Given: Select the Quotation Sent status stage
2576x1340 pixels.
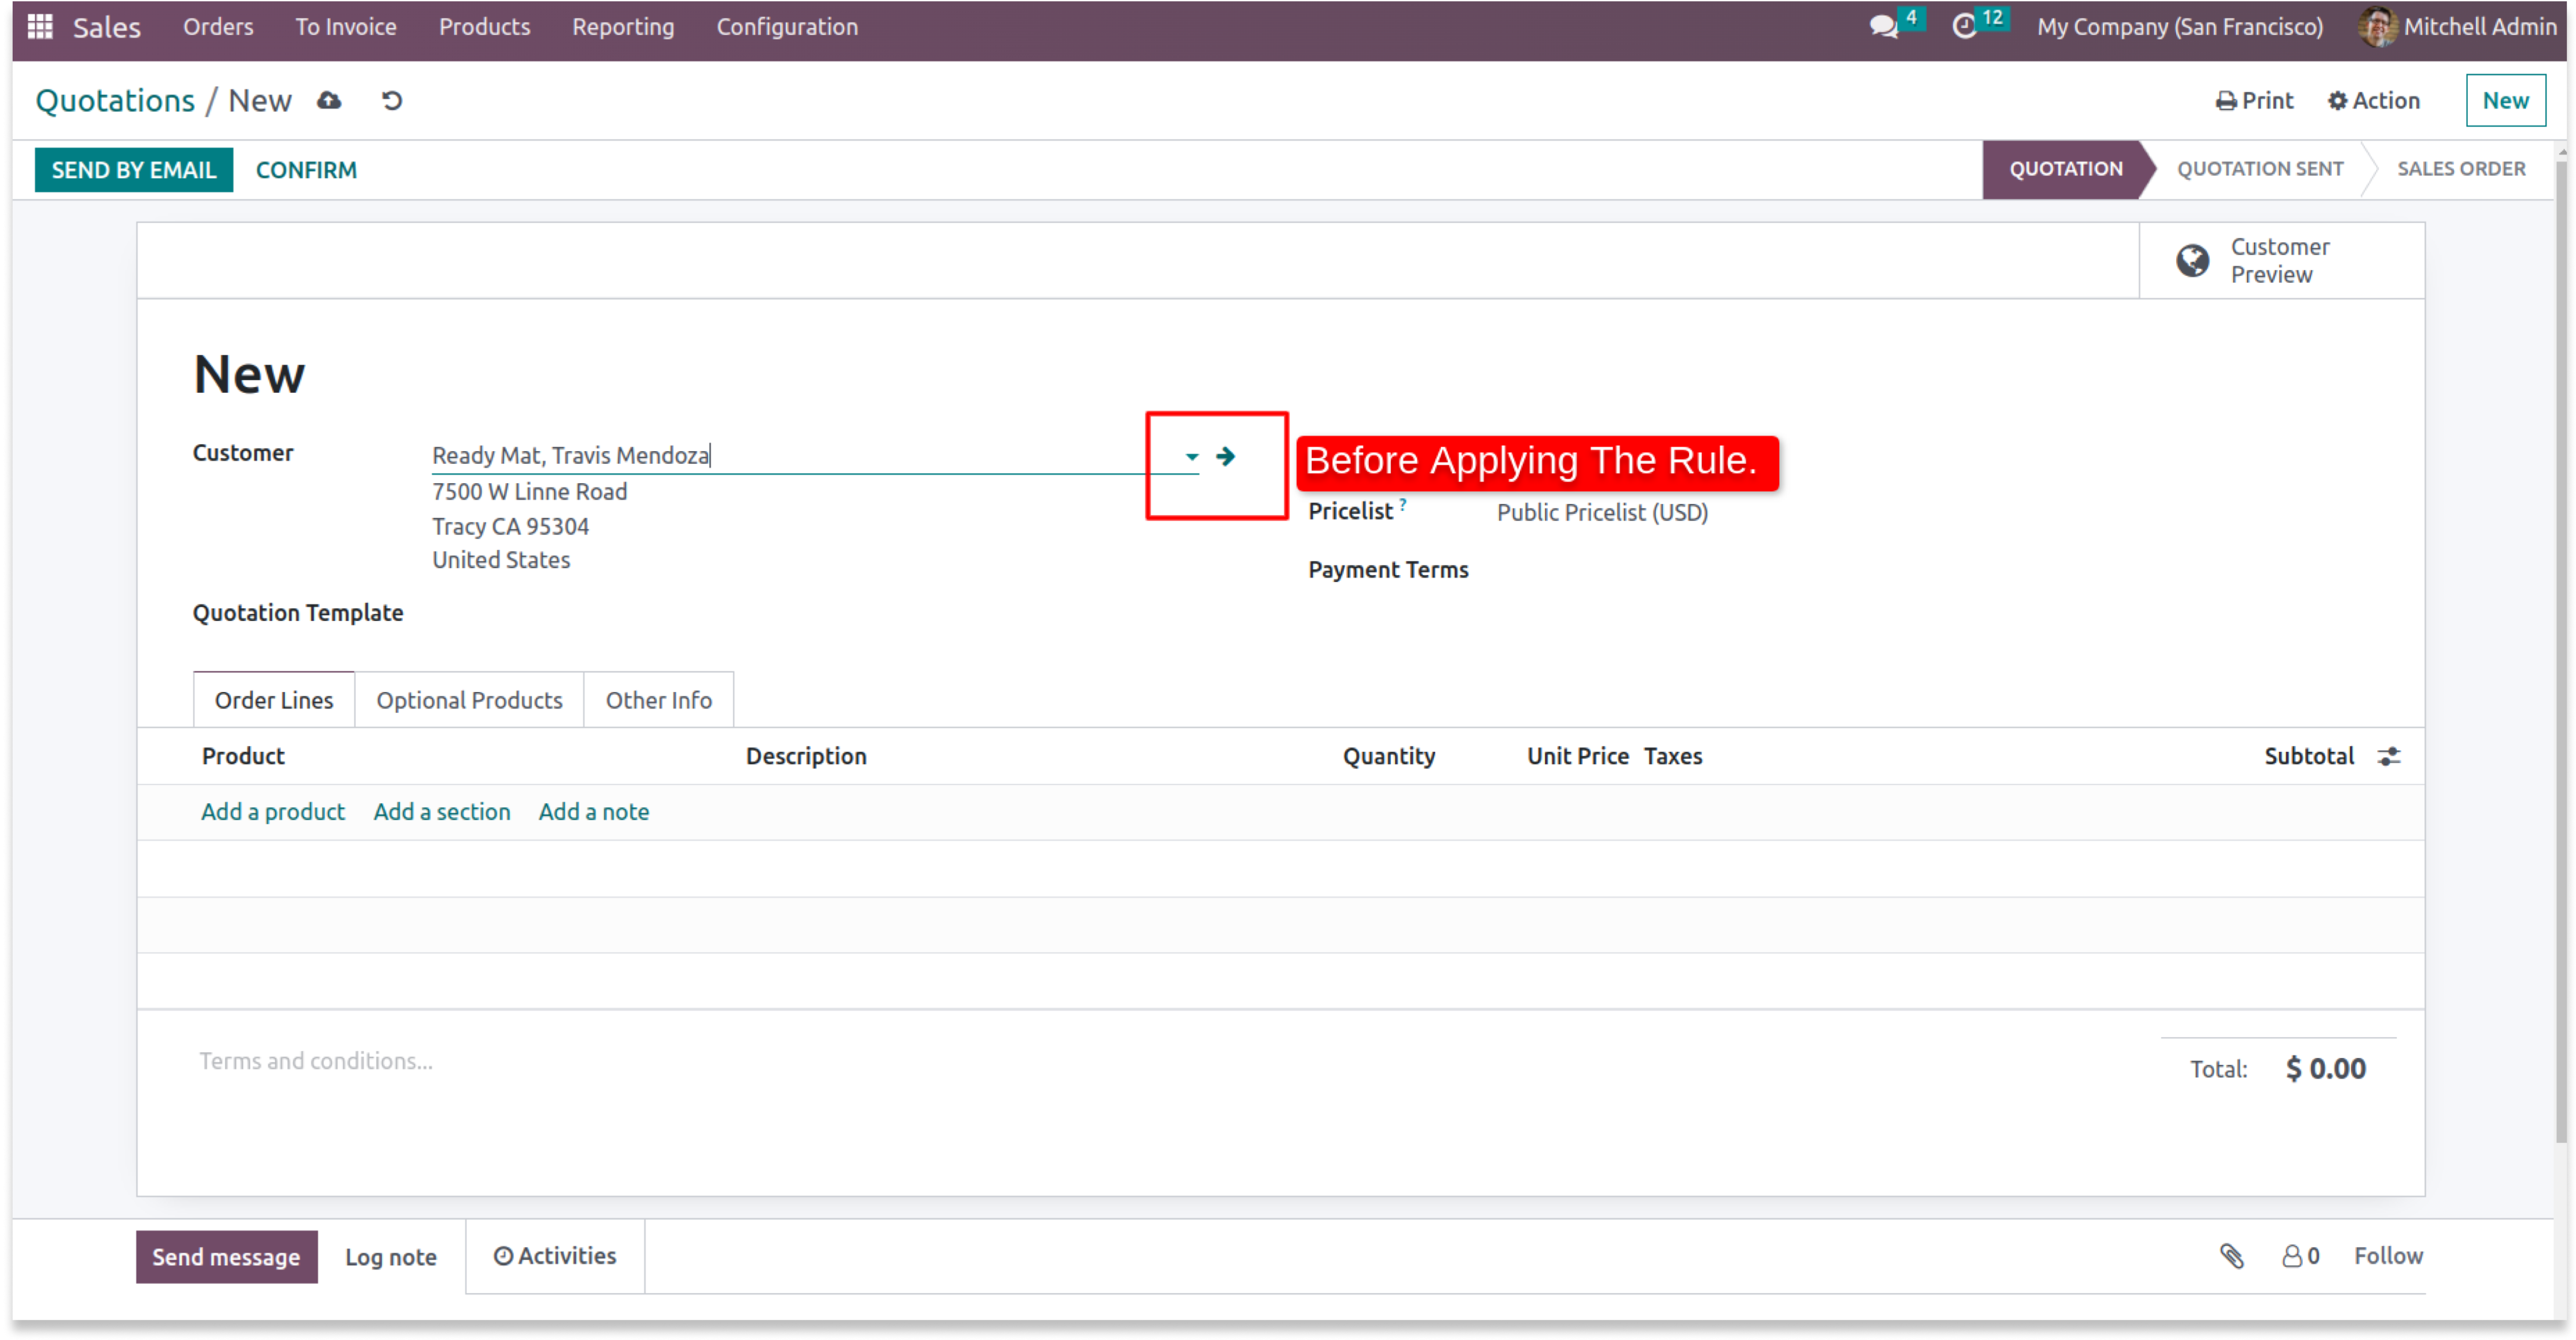Looking at the screenshot, I should tap(2260, 169).
